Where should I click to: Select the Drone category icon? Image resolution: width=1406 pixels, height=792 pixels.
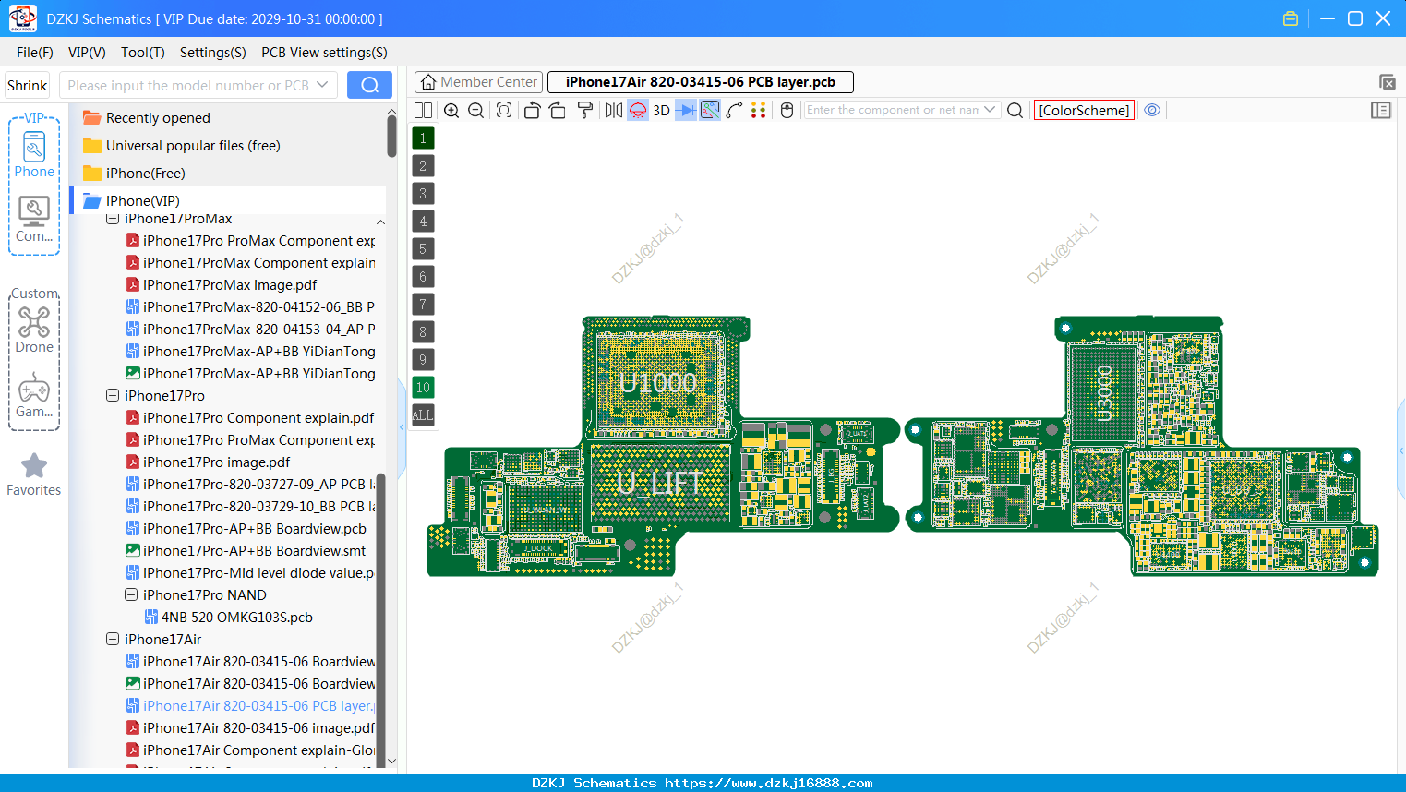pos(34,330)
